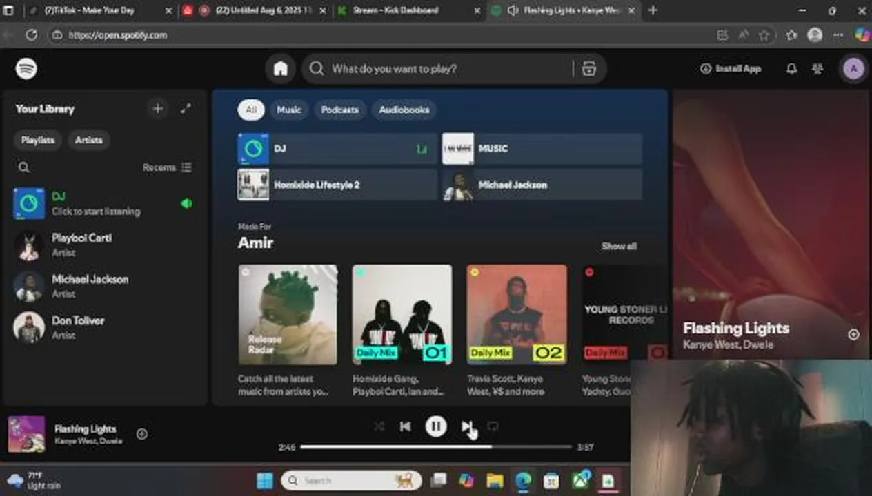This screenshot has height=496, width=872.
Task: Open the Homixide Lifestyle 2 tile
Action: tap(337, 185)
